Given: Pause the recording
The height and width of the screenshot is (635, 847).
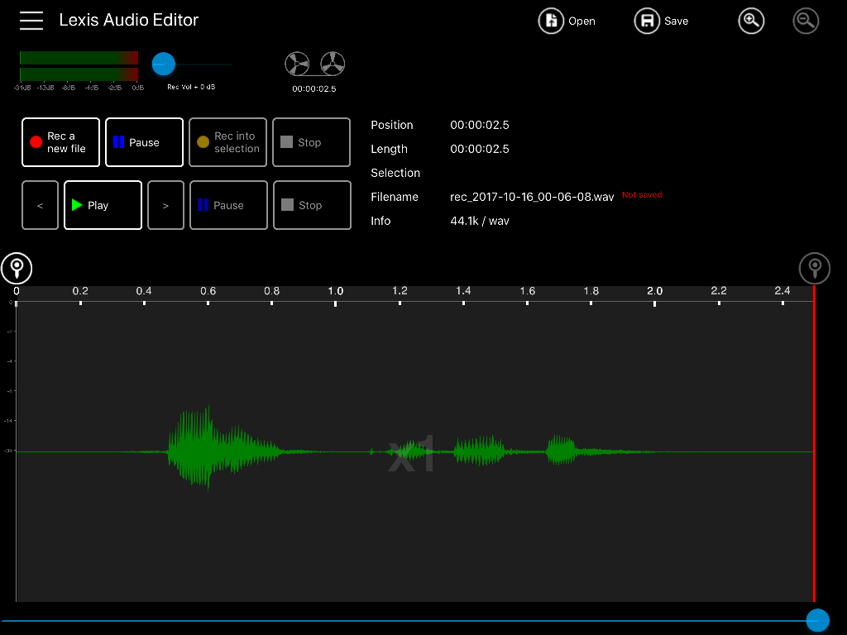Looking at the screenshot, I should [144, 142].
